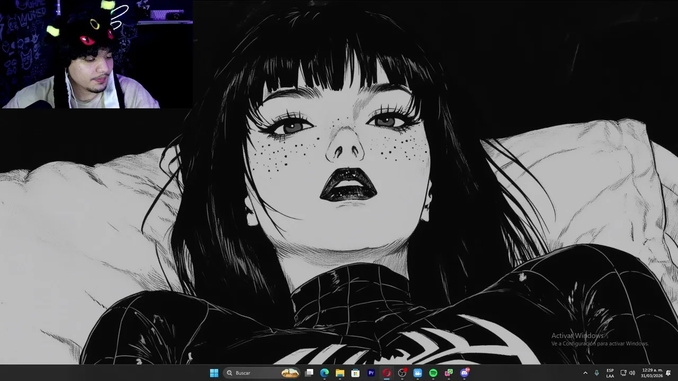The width and height of the screenshot is (678, 381).
Task: Open the network settings tray icon
Action: 623,373
